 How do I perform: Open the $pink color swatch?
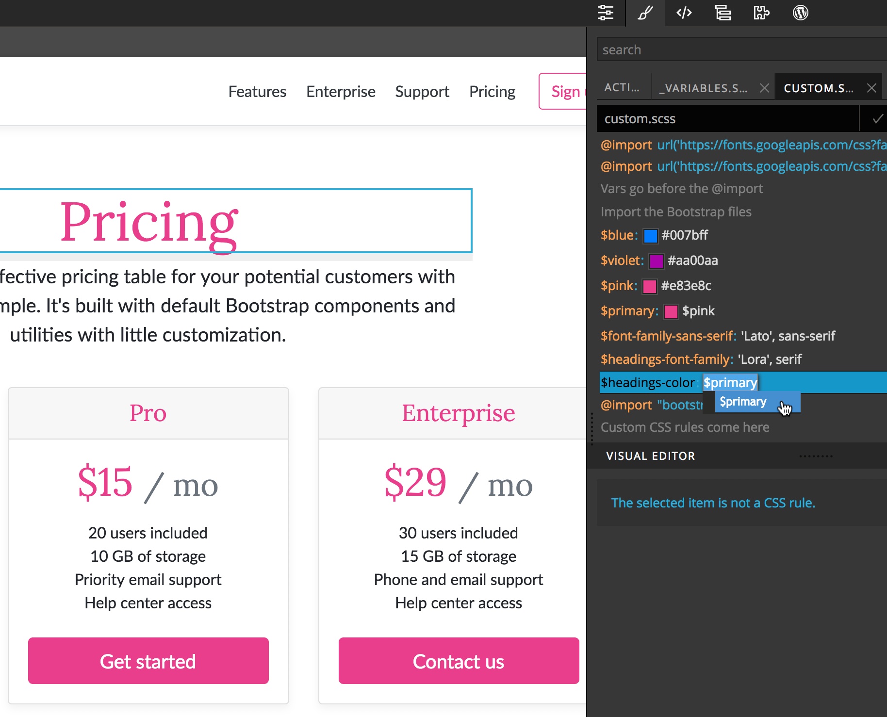[x=650, y=286]
